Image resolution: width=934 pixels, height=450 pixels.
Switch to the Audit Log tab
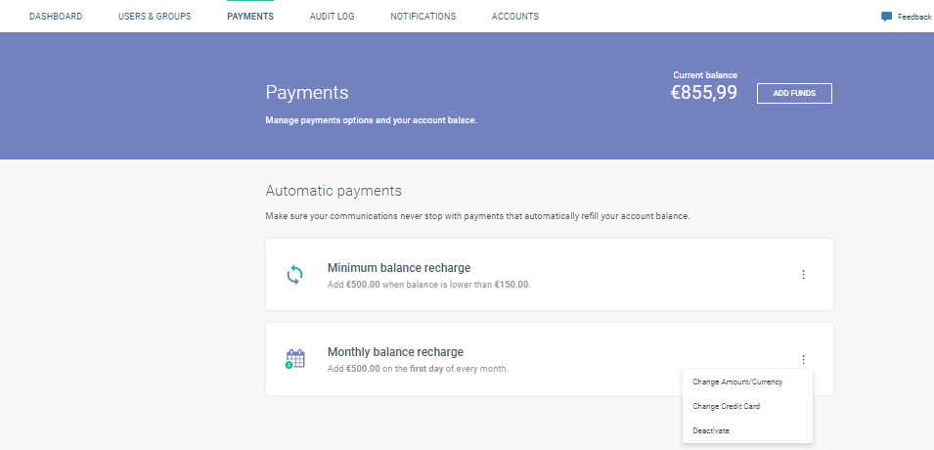tap(332, 17)
